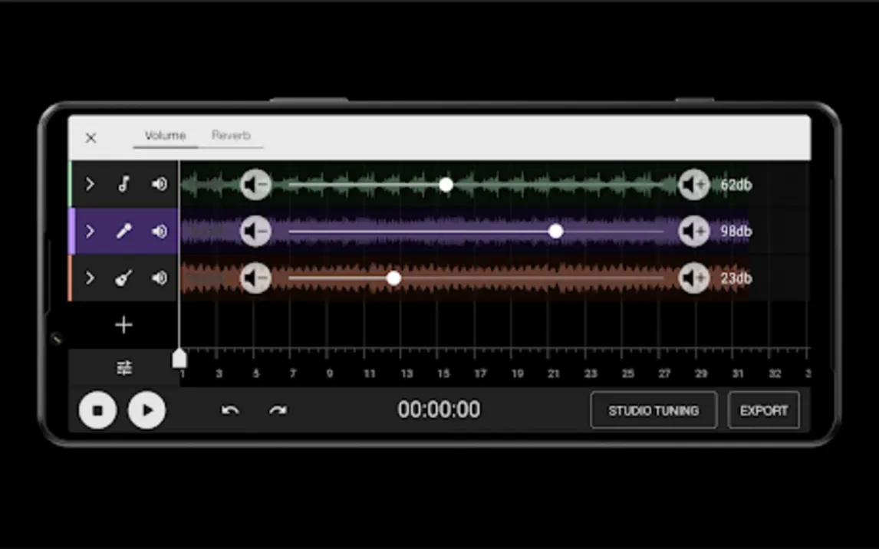Click the undo arrow
The height and width of the screenshot is (549, 879).
tap(230, 410)
